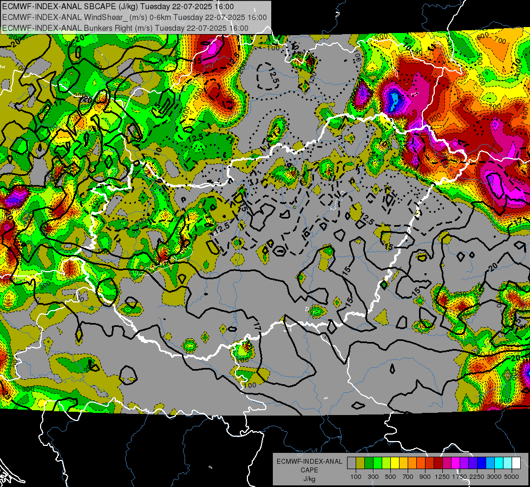Select the pure dark blue legend swatch
Image resolution: width=530 pixels, height=487 pixels.
tap(482, 463)
